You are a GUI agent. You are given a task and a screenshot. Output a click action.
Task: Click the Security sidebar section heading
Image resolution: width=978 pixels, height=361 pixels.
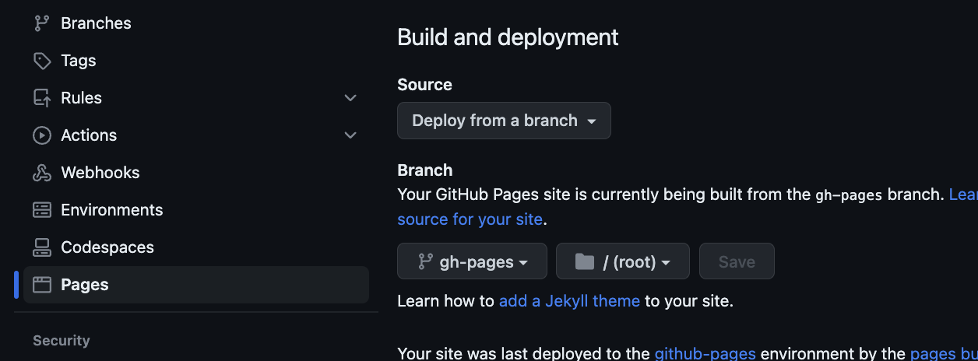click(61, 341)
